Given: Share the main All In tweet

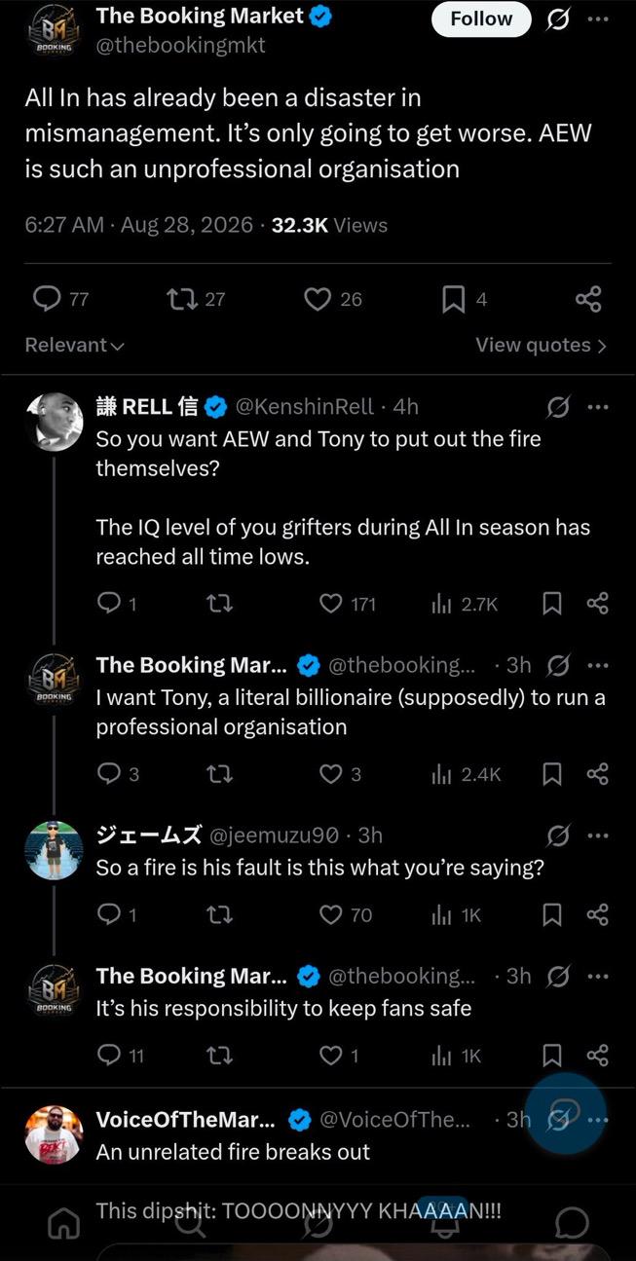Looking at the screenshot, I should [588, 299].
